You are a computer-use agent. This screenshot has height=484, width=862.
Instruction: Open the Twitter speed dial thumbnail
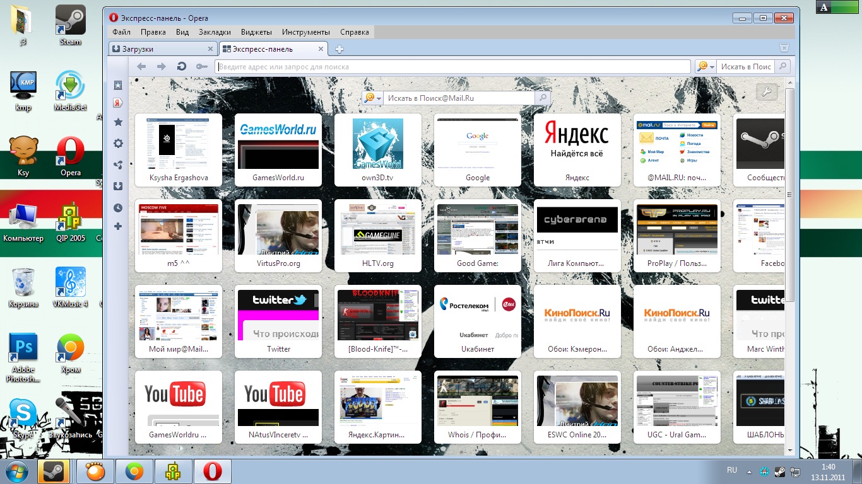[278, 321]
